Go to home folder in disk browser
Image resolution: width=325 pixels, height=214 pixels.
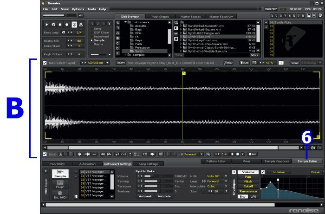click(x=118, y=33)
